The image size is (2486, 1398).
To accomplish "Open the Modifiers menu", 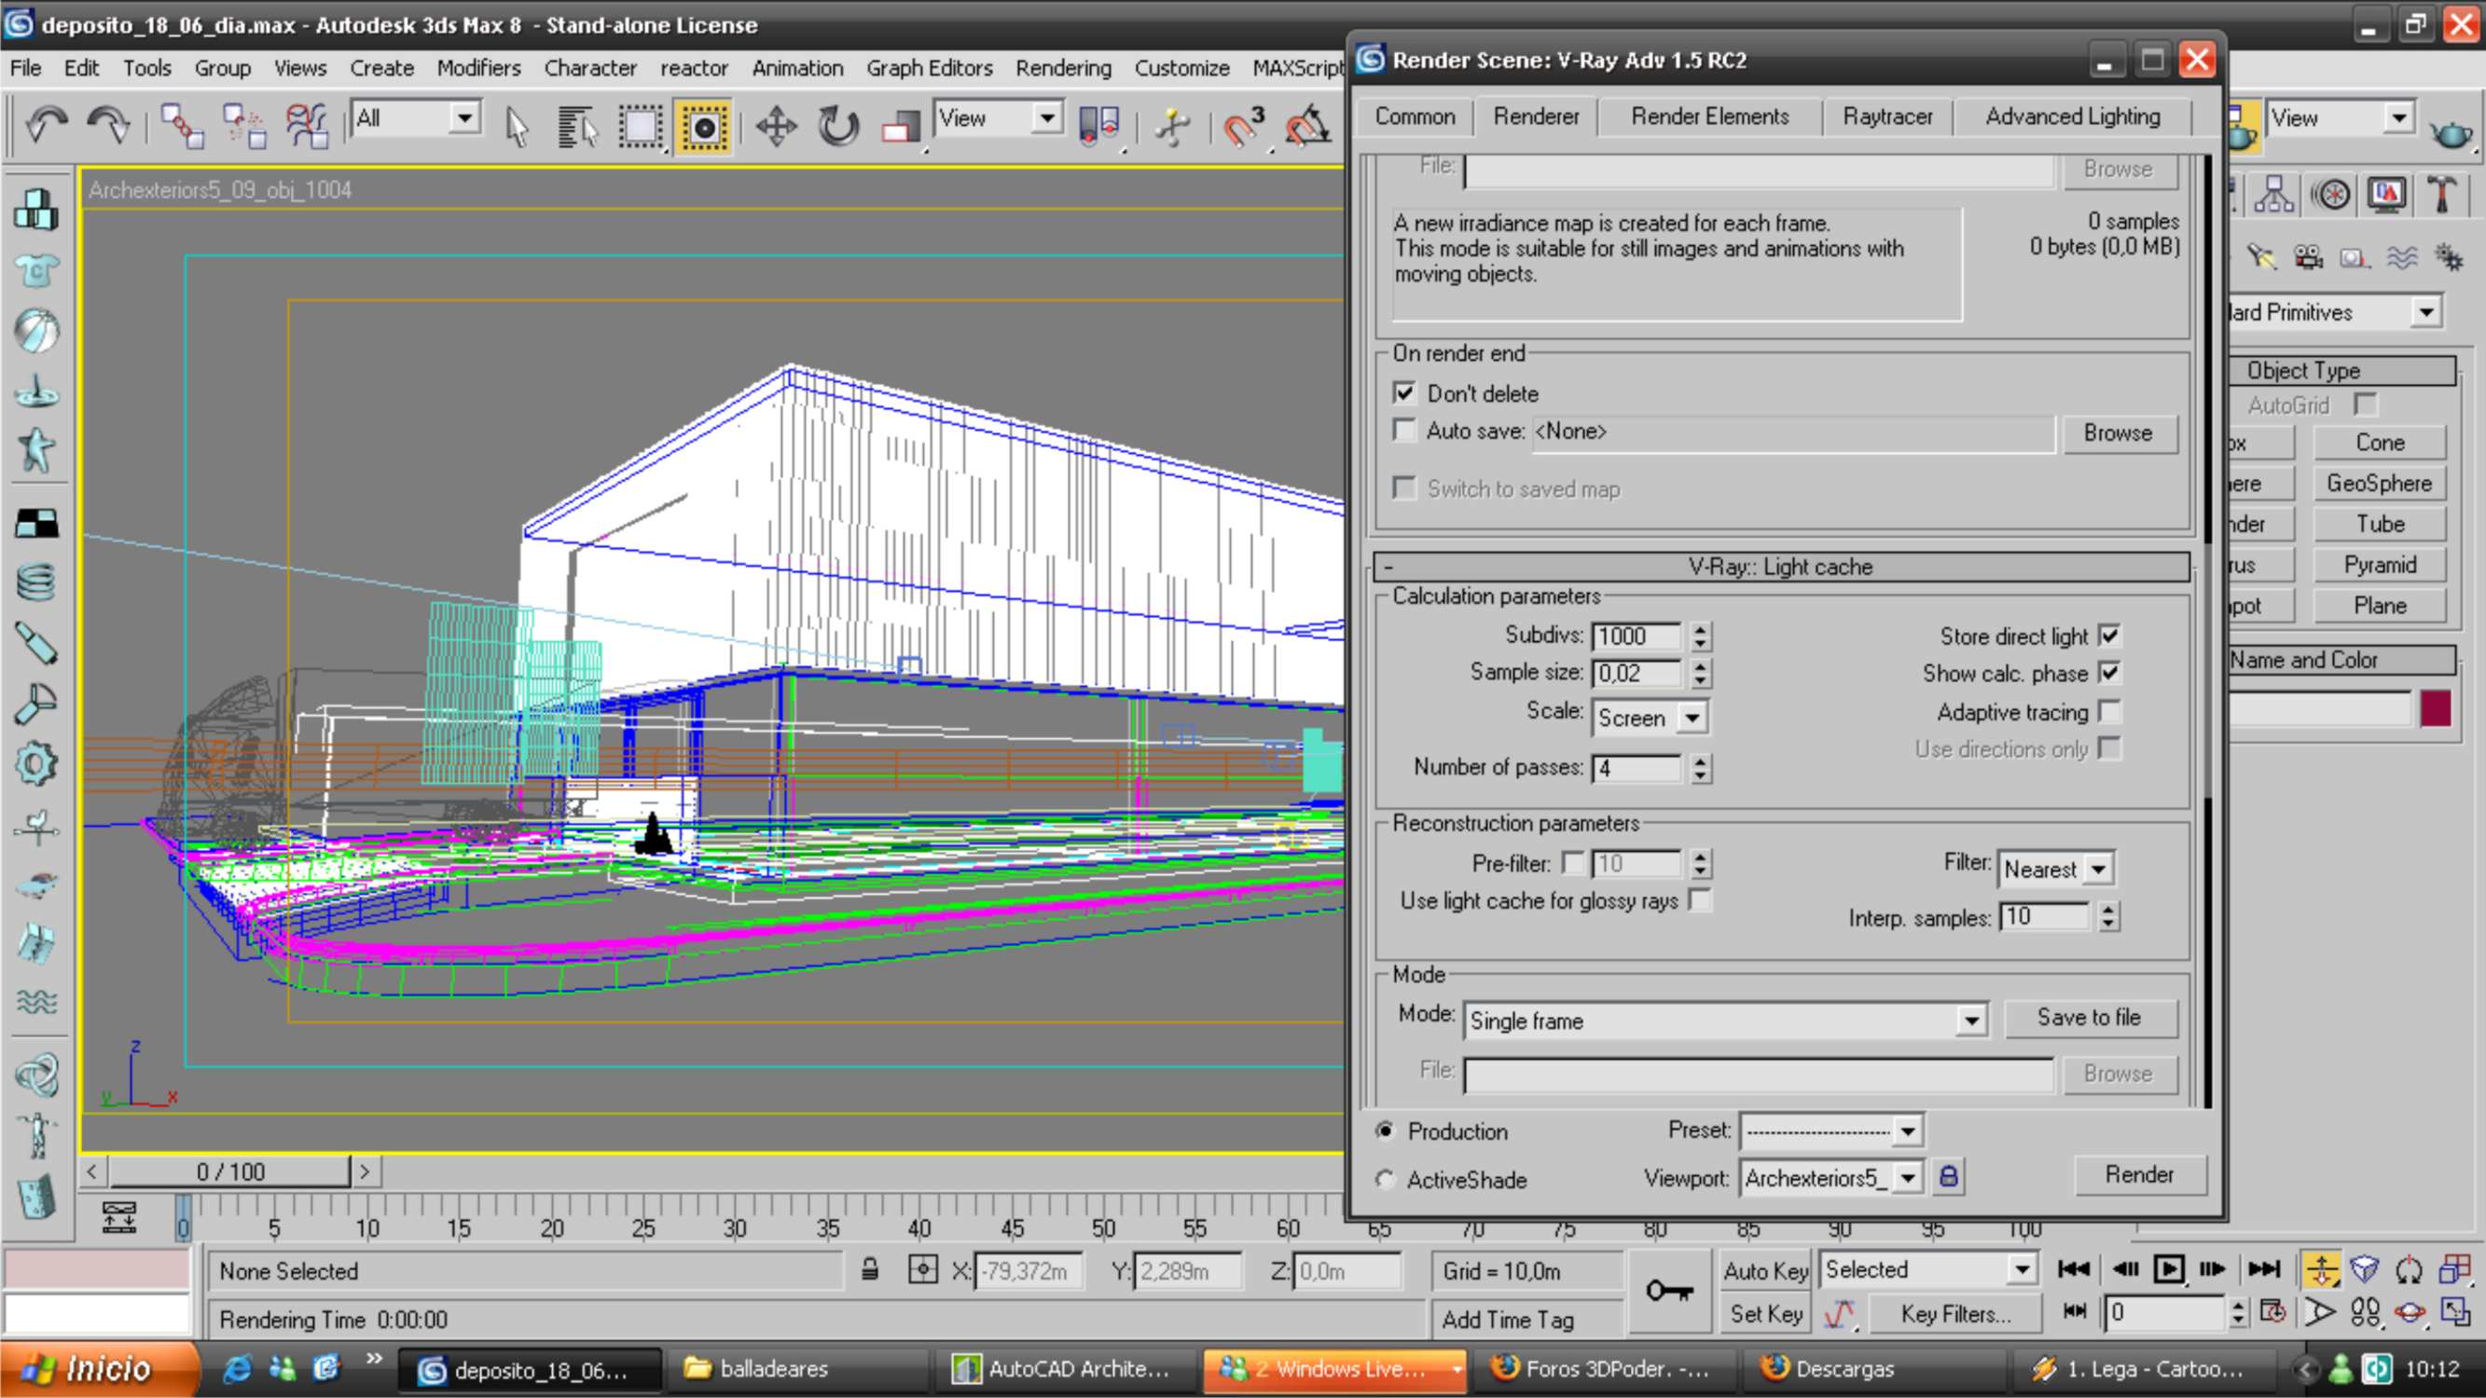I will pos(477,68).
